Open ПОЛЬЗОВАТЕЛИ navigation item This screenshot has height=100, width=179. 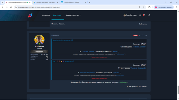pos(72,15)
